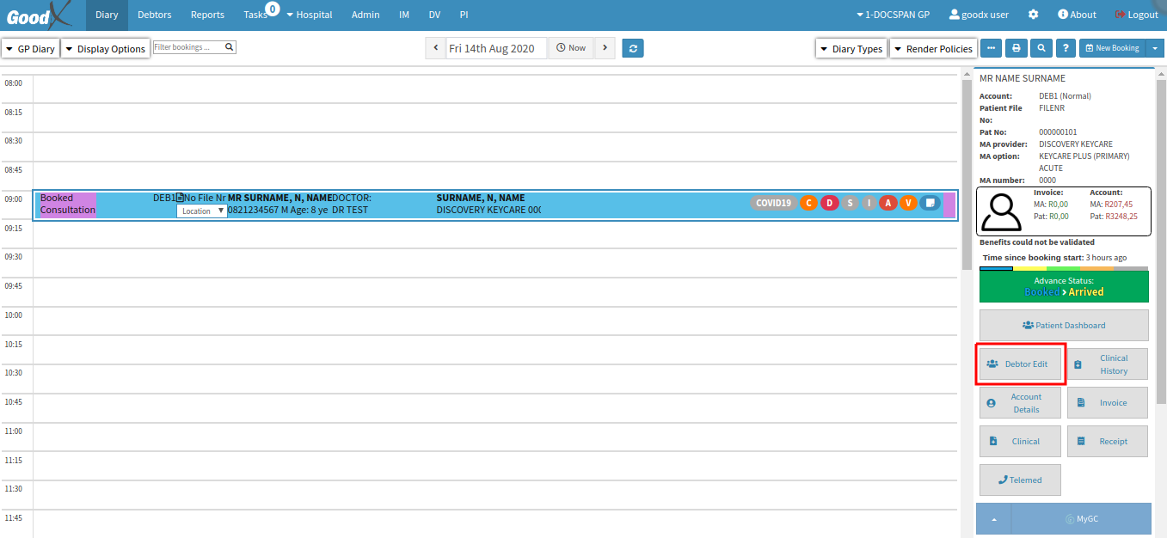Image resolution: width=1167 pixels, height=538 pixels.
Task: Open the Display Options dropdown
Action: click(x=105, y=49)
